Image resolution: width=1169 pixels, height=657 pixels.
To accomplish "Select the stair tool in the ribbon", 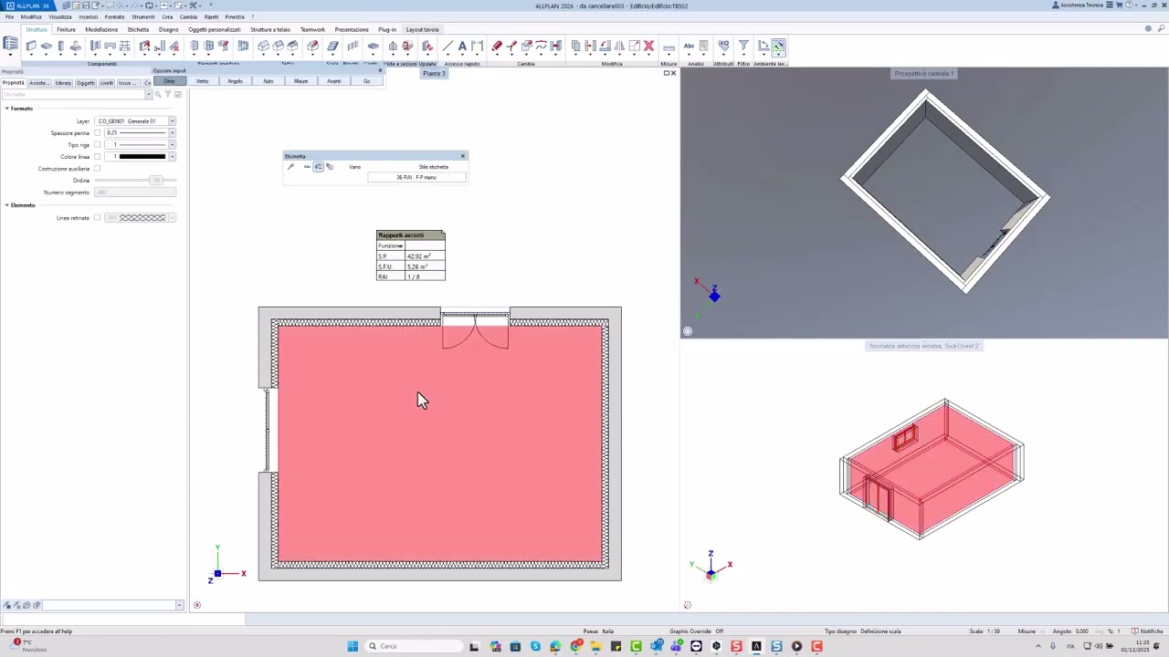I will 332,46.
